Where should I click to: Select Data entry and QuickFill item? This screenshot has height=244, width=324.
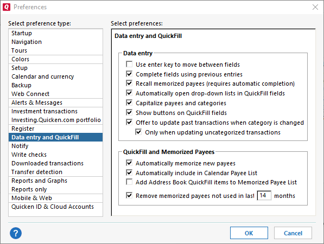[x=55, y=137]
